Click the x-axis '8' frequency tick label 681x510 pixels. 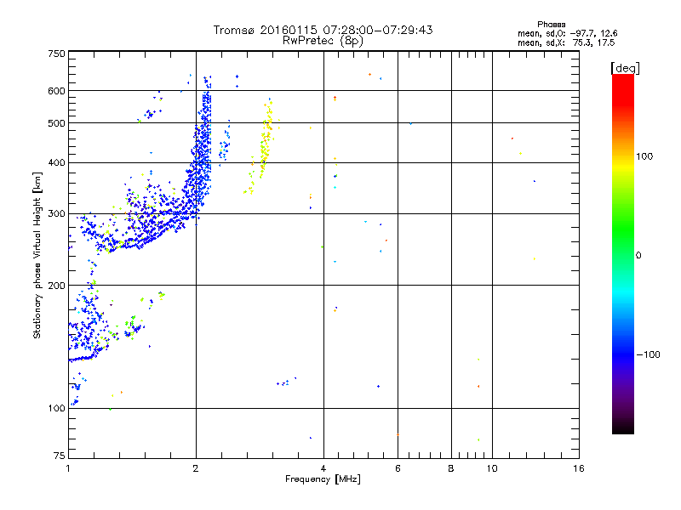coord(451,468)
